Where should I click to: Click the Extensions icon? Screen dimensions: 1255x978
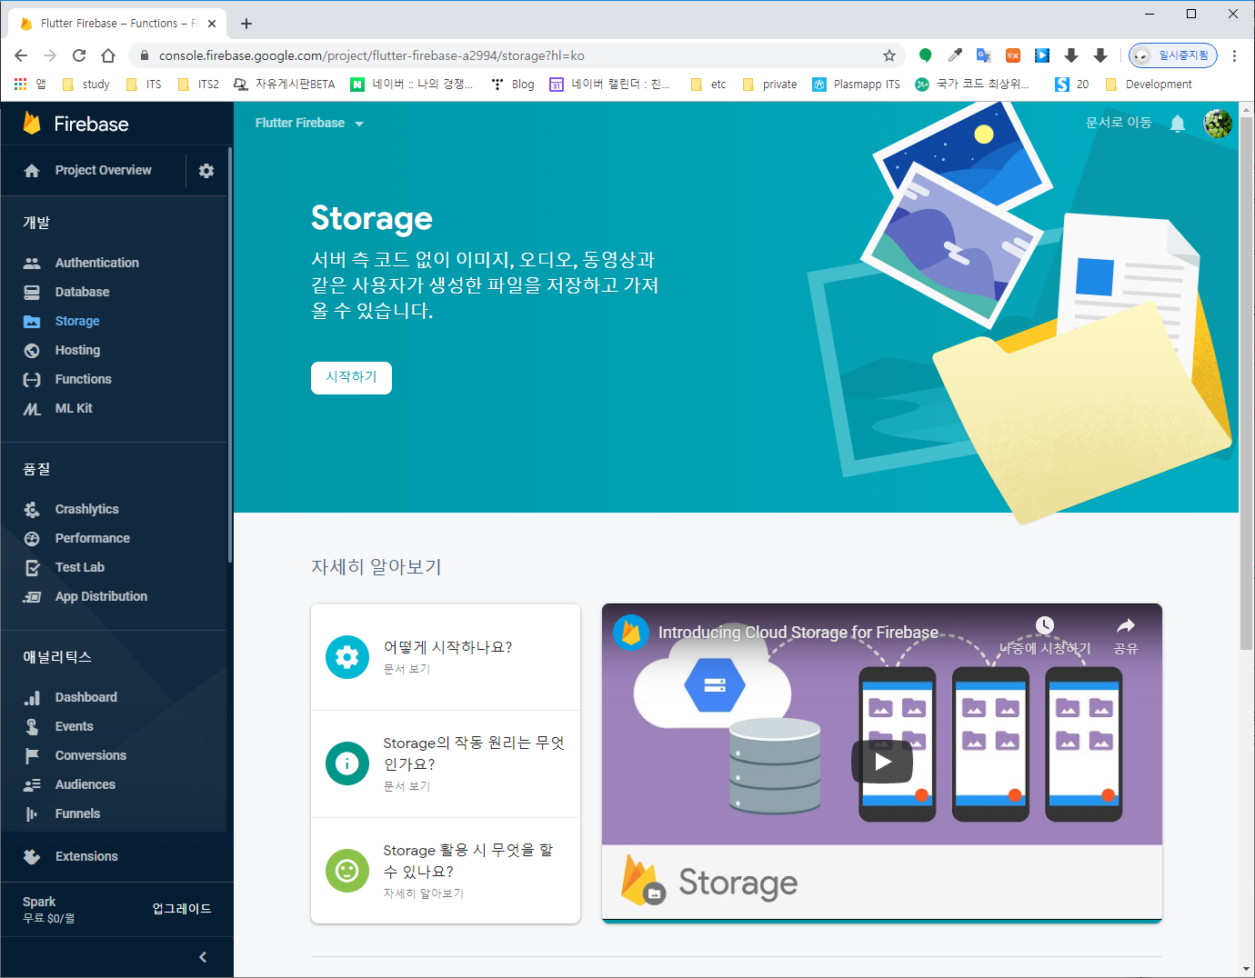pos(32,856)
